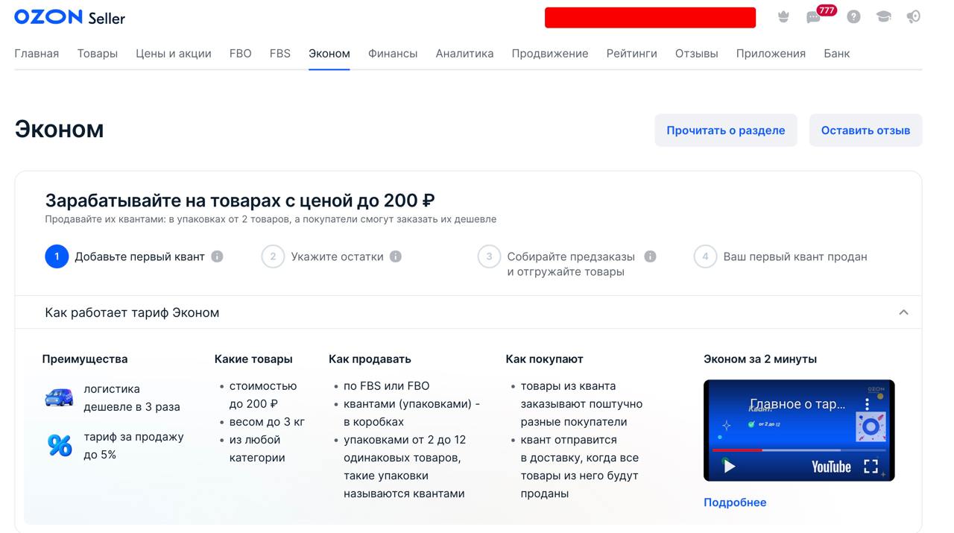Seek using the video progress bar

[797, 450]
